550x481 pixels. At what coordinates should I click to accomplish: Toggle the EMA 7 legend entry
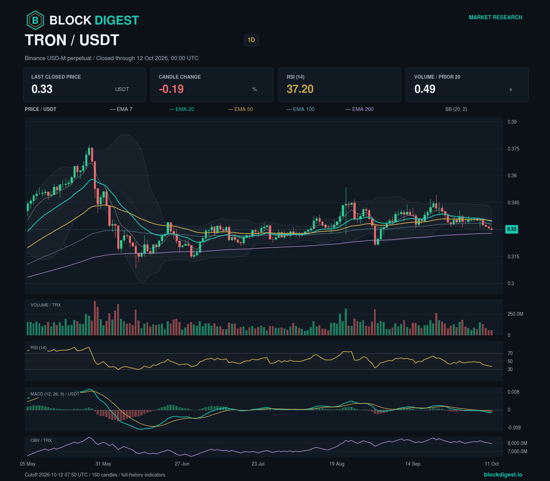tap(121, 109)
